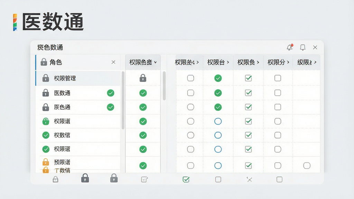Select blue 权限台 radio in 预限谱 row
The image size is (354, 199).
coord(218,165)
